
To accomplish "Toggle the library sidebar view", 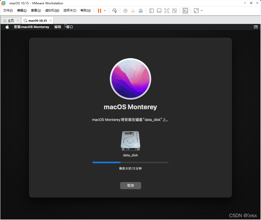I will pos(152,11).
